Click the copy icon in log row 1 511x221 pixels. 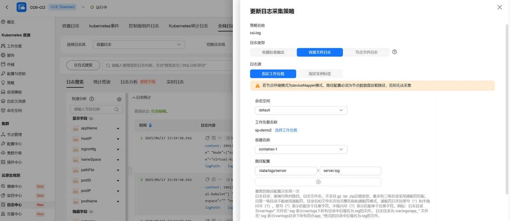click(x=207, y=138)
